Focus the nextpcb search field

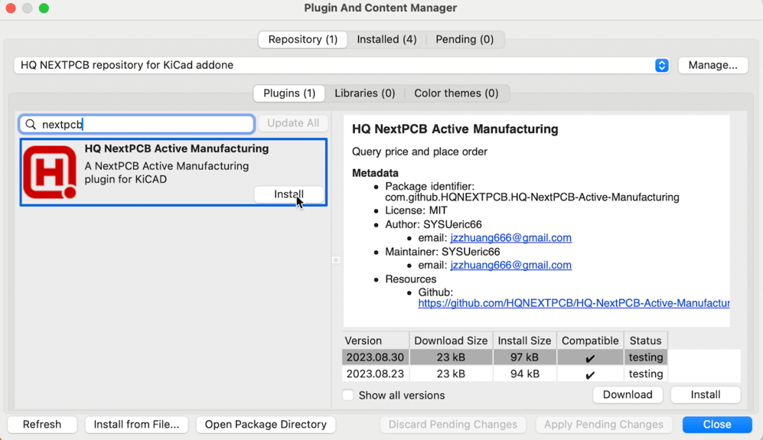click(x=137, y=125)
